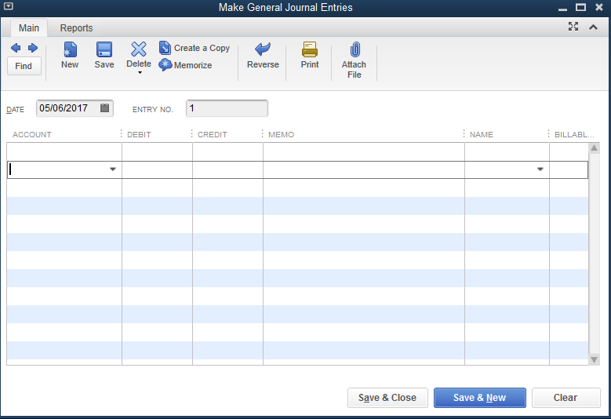Create a Copy of the entry
The image size is (611, 419).
tap(195, 48)
